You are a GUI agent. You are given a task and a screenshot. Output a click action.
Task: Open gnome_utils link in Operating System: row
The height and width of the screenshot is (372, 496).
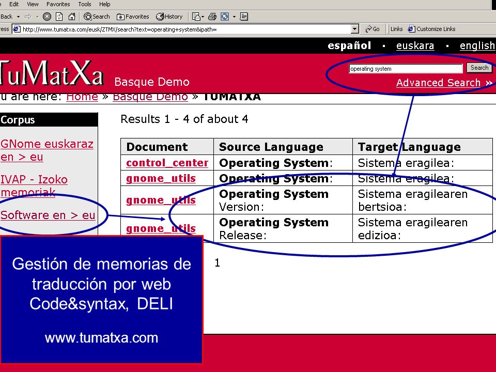click(161, 178)
